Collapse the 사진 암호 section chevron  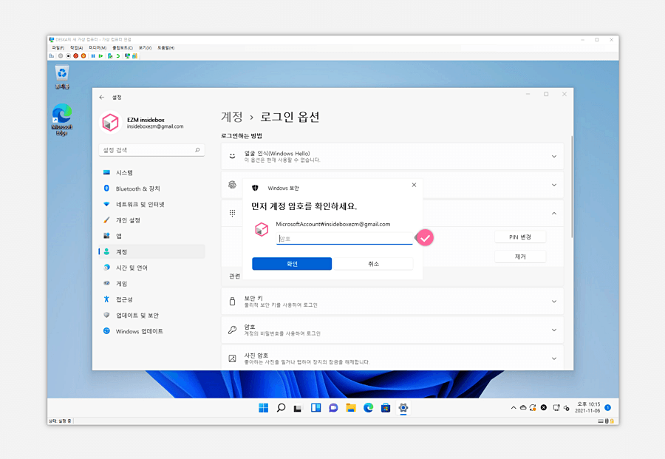(553, 358)
